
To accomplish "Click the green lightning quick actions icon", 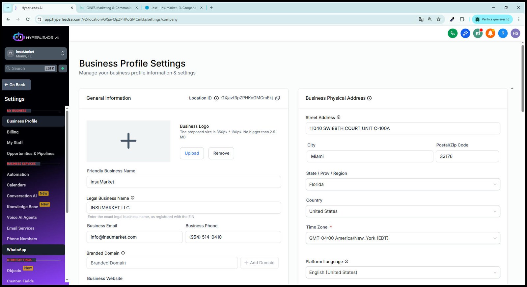I will coord(63,68).
